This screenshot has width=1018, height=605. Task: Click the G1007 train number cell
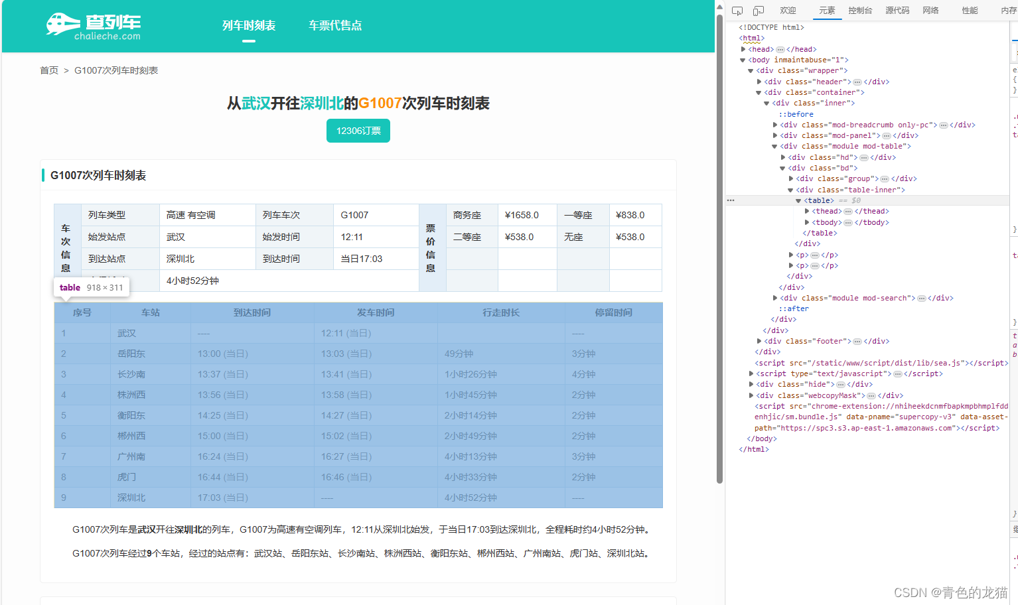tap(376, 215)
